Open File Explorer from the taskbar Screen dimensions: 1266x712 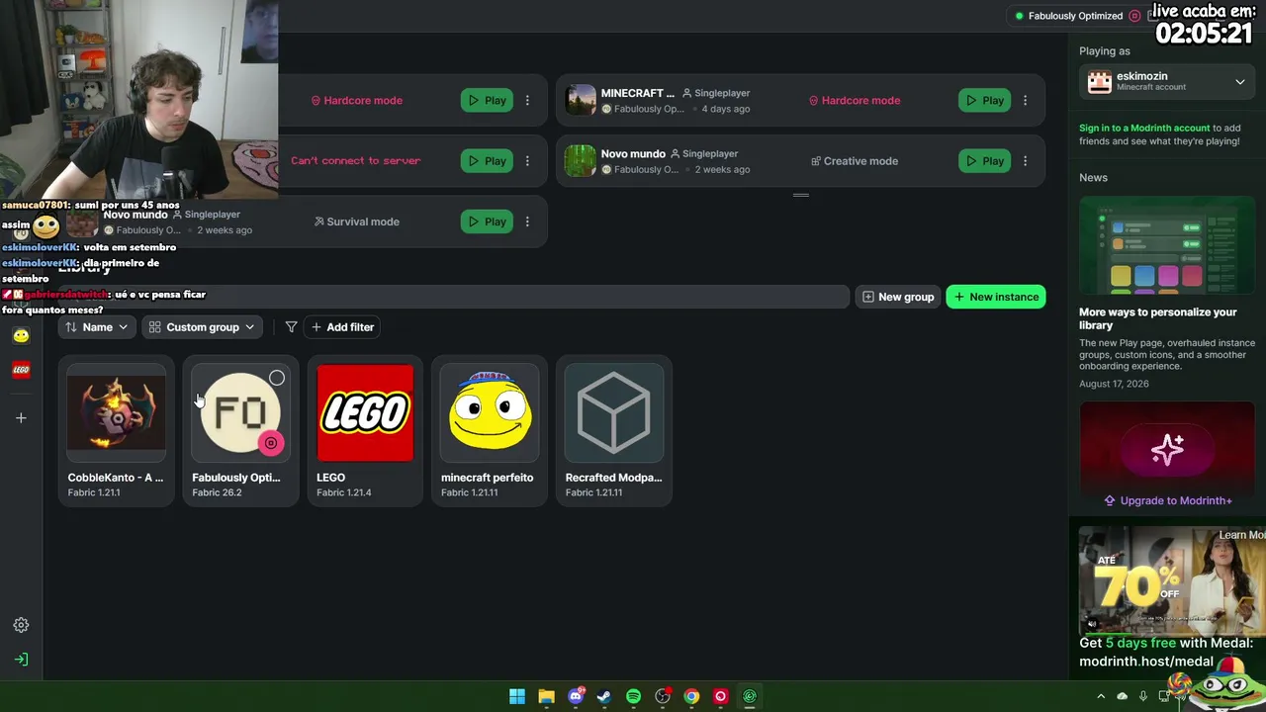(x=546, y=696)
